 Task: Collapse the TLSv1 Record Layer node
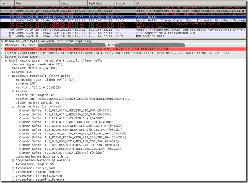[6, 60]
